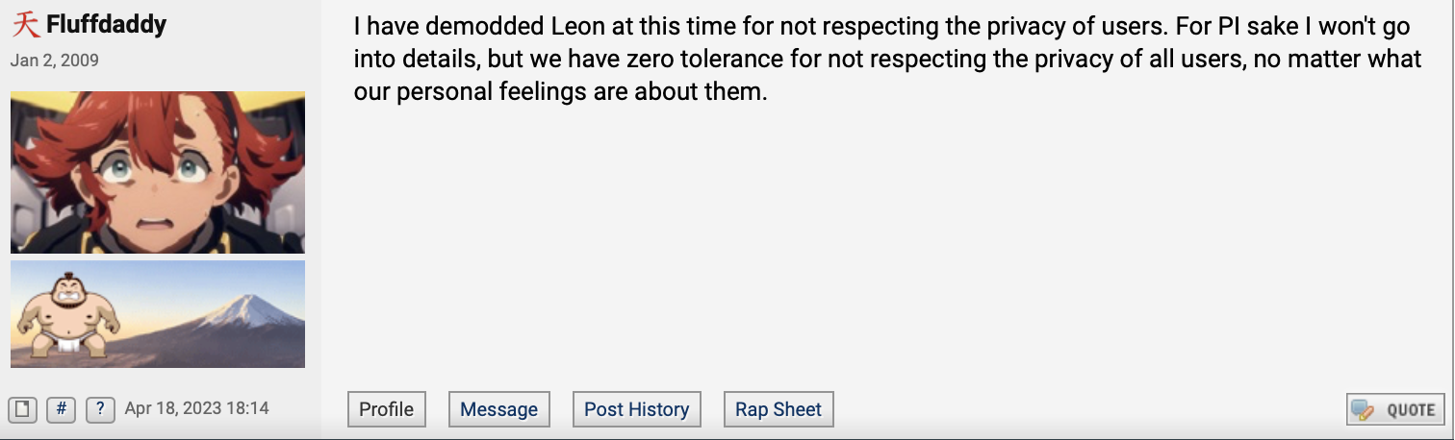Image resolution: width=1455 pixels, height=440 pixels.
Task: Click the "zero tolerance" line in the post
Action: (887, 60)
